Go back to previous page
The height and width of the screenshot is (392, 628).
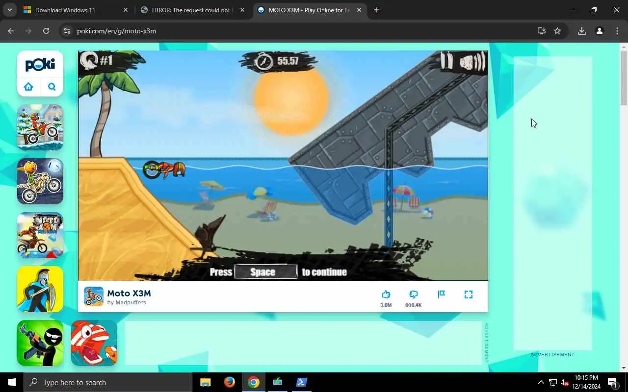tap(11, 31)
